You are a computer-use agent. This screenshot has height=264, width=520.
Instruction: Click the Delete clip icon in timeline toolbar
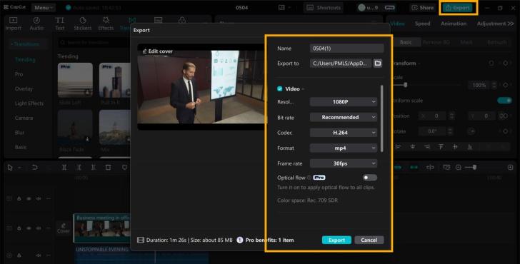pos(108,167)
